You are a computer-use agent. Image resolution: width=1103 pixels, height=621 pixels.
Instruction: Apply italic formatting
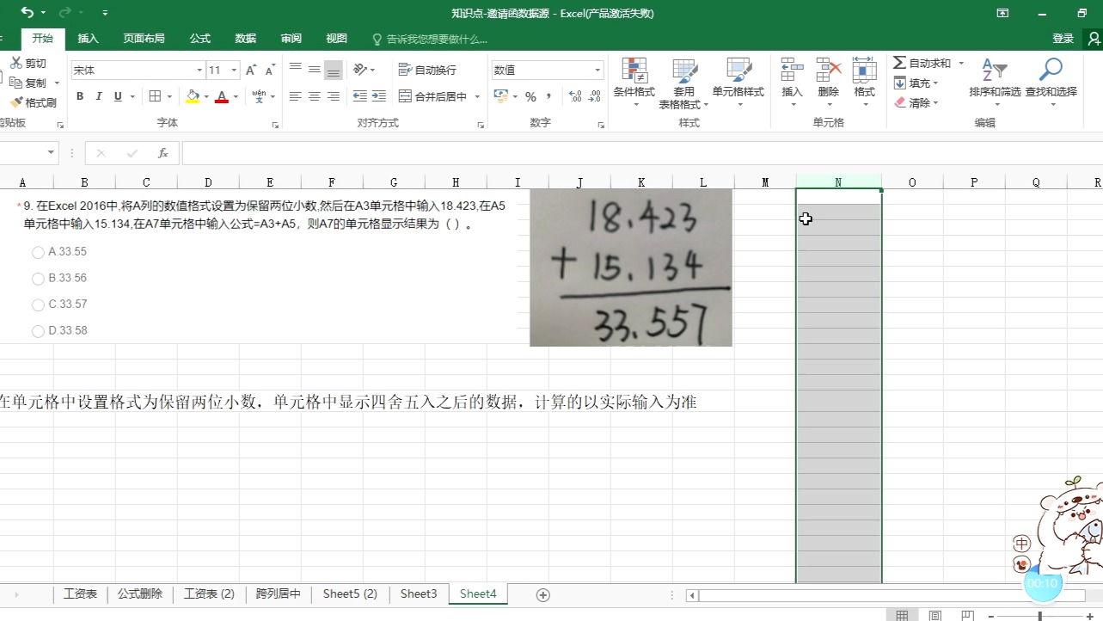click(x=97, y=96)
